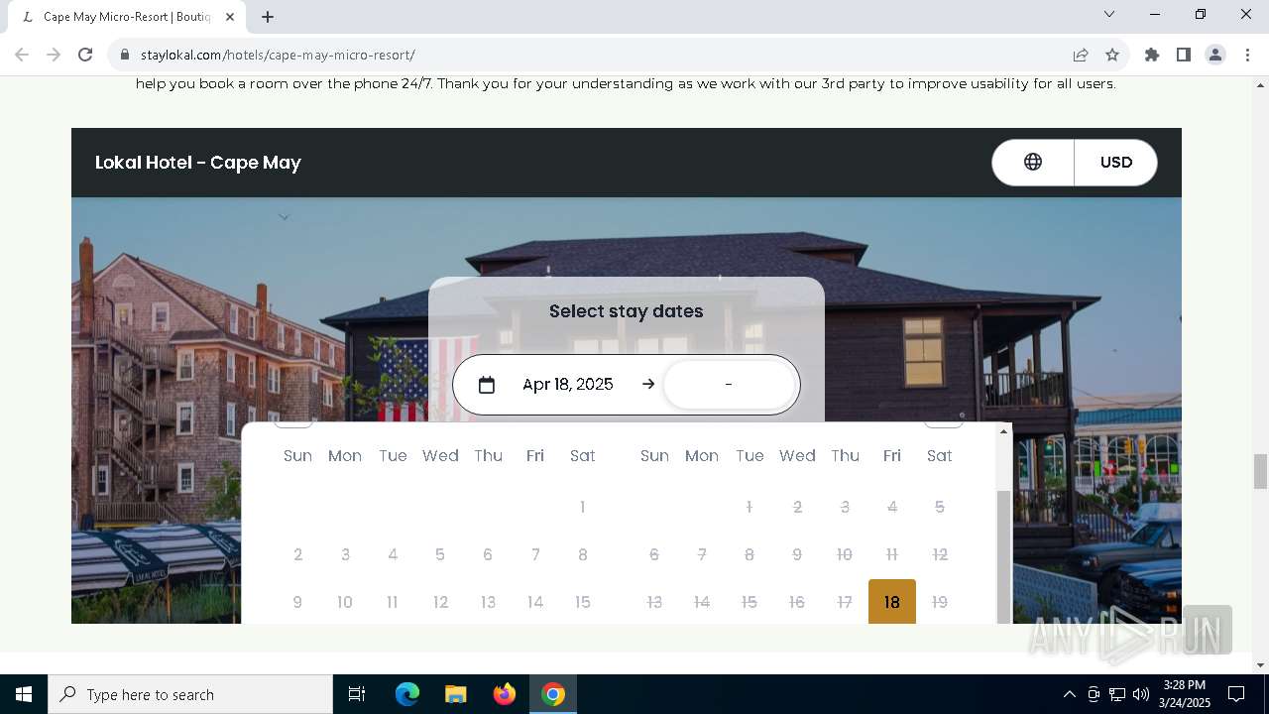Viewport: 1269px width, 714px height.
Task: Click the calendar icon in date field
Action: pyautogui.click(x=486, y=385)
